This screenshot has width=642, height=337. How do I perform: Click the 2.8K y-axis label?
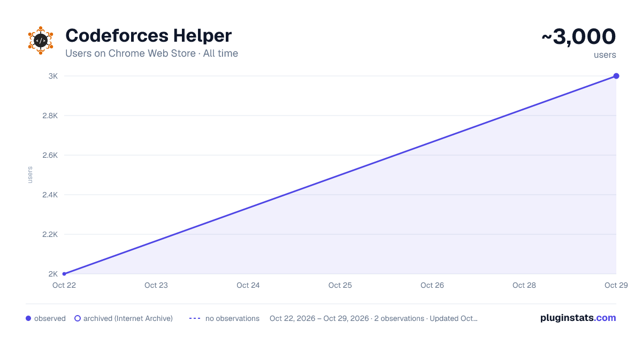click(50, 116)
